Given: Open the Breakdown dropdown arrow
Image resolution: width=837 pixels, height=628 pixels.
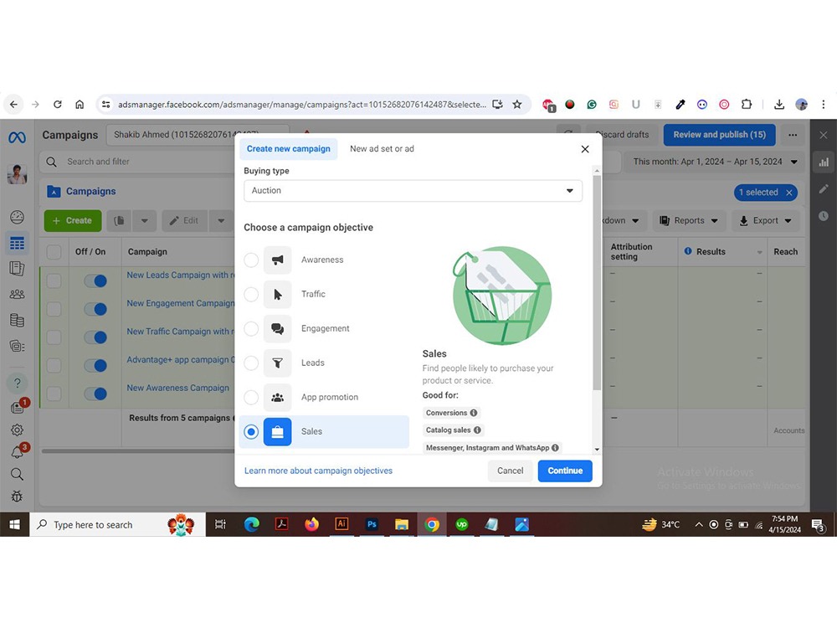Looking at the screenshot, I should (x=635, y=220).
